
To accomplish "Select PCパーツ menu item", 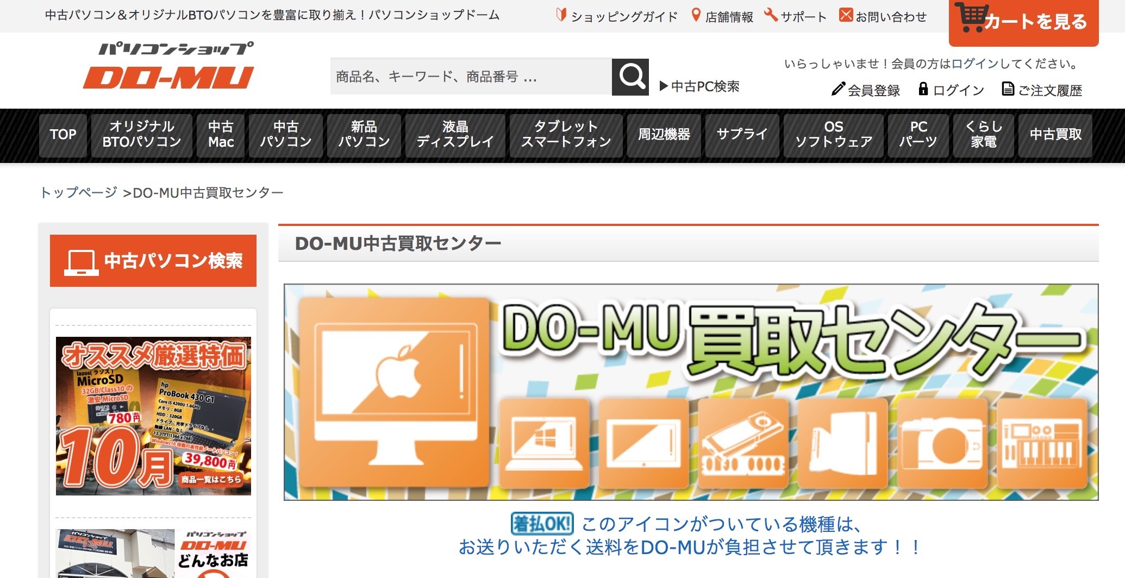I will pos(918,135).
